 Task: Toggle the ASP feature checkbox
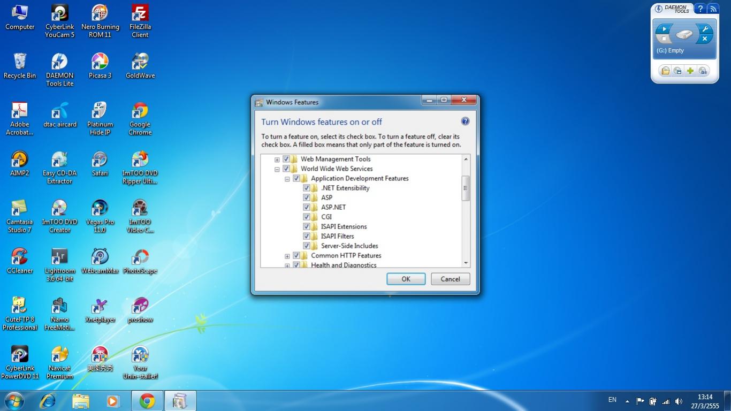[x=307, y=197]
